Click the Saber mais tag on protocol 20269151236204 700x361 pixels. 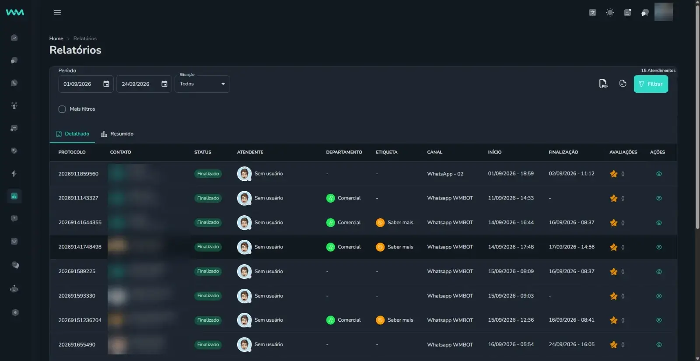(x=395, y=320)
